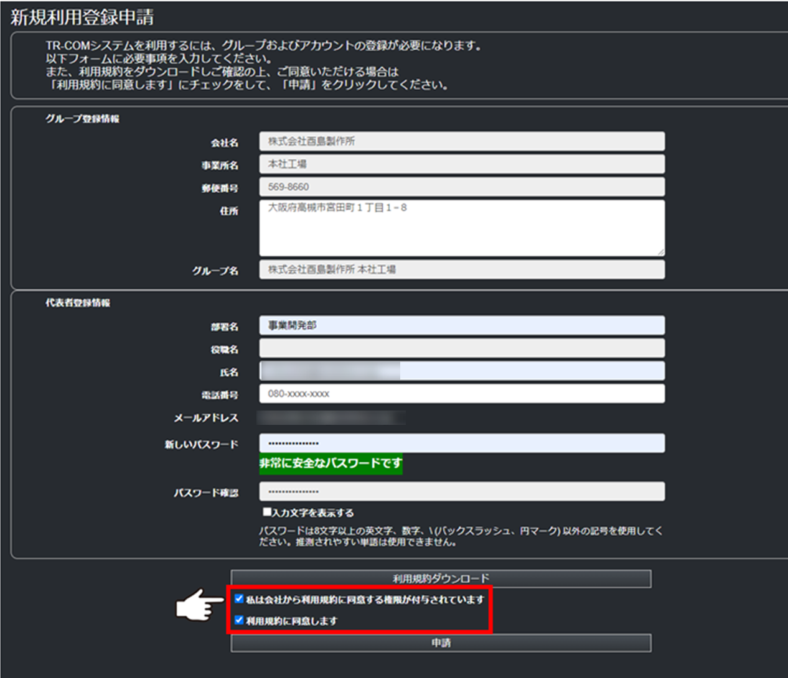Click the resize handle of 住所 textarea
788x678 pixels.
point(660,252)
